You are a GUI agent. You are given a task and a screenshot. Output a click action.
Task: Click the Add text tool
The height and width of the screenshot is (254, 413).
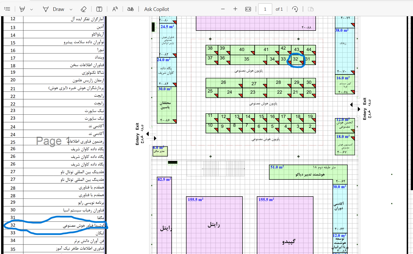(x=99, y=9)
